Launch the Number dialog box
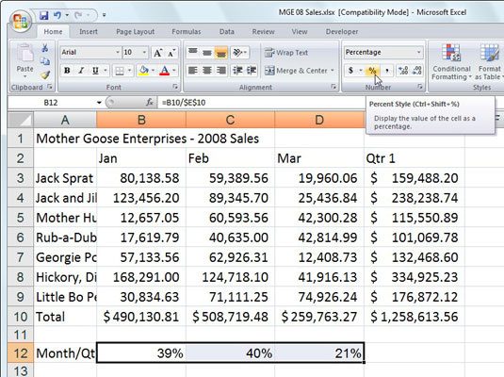 420,87
